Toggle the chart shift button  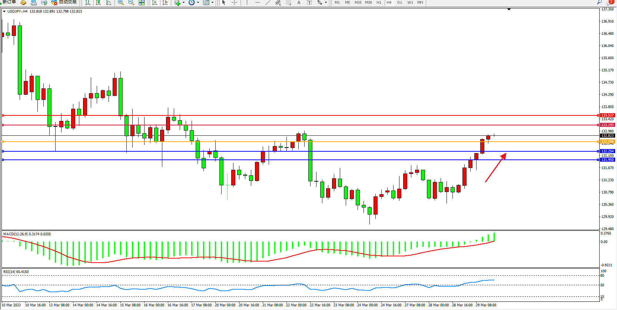coord(165,3)
